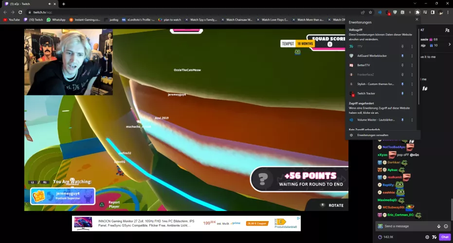Viewport: 453px width, 243px height.
Task: Open more options for Twitch Tracker
Action: tap(412, 93)
